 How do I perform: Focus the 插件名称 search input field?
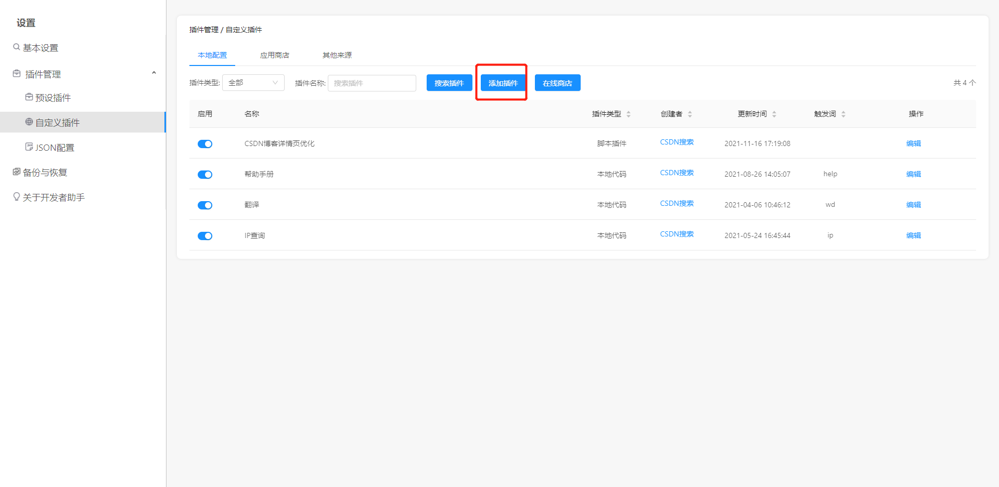tap(372, 83)
